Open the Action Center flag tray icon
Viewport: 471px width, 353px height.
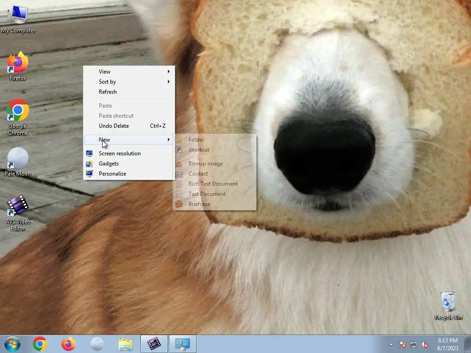402,344
